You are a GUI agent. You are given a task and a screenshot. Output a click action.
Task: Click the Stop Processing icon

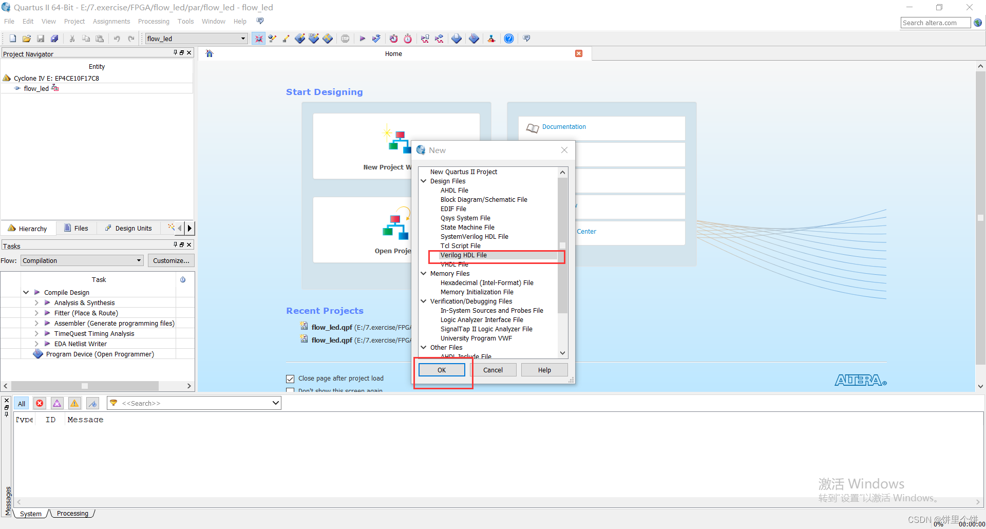pyautogui.click(x=345, y=39)
